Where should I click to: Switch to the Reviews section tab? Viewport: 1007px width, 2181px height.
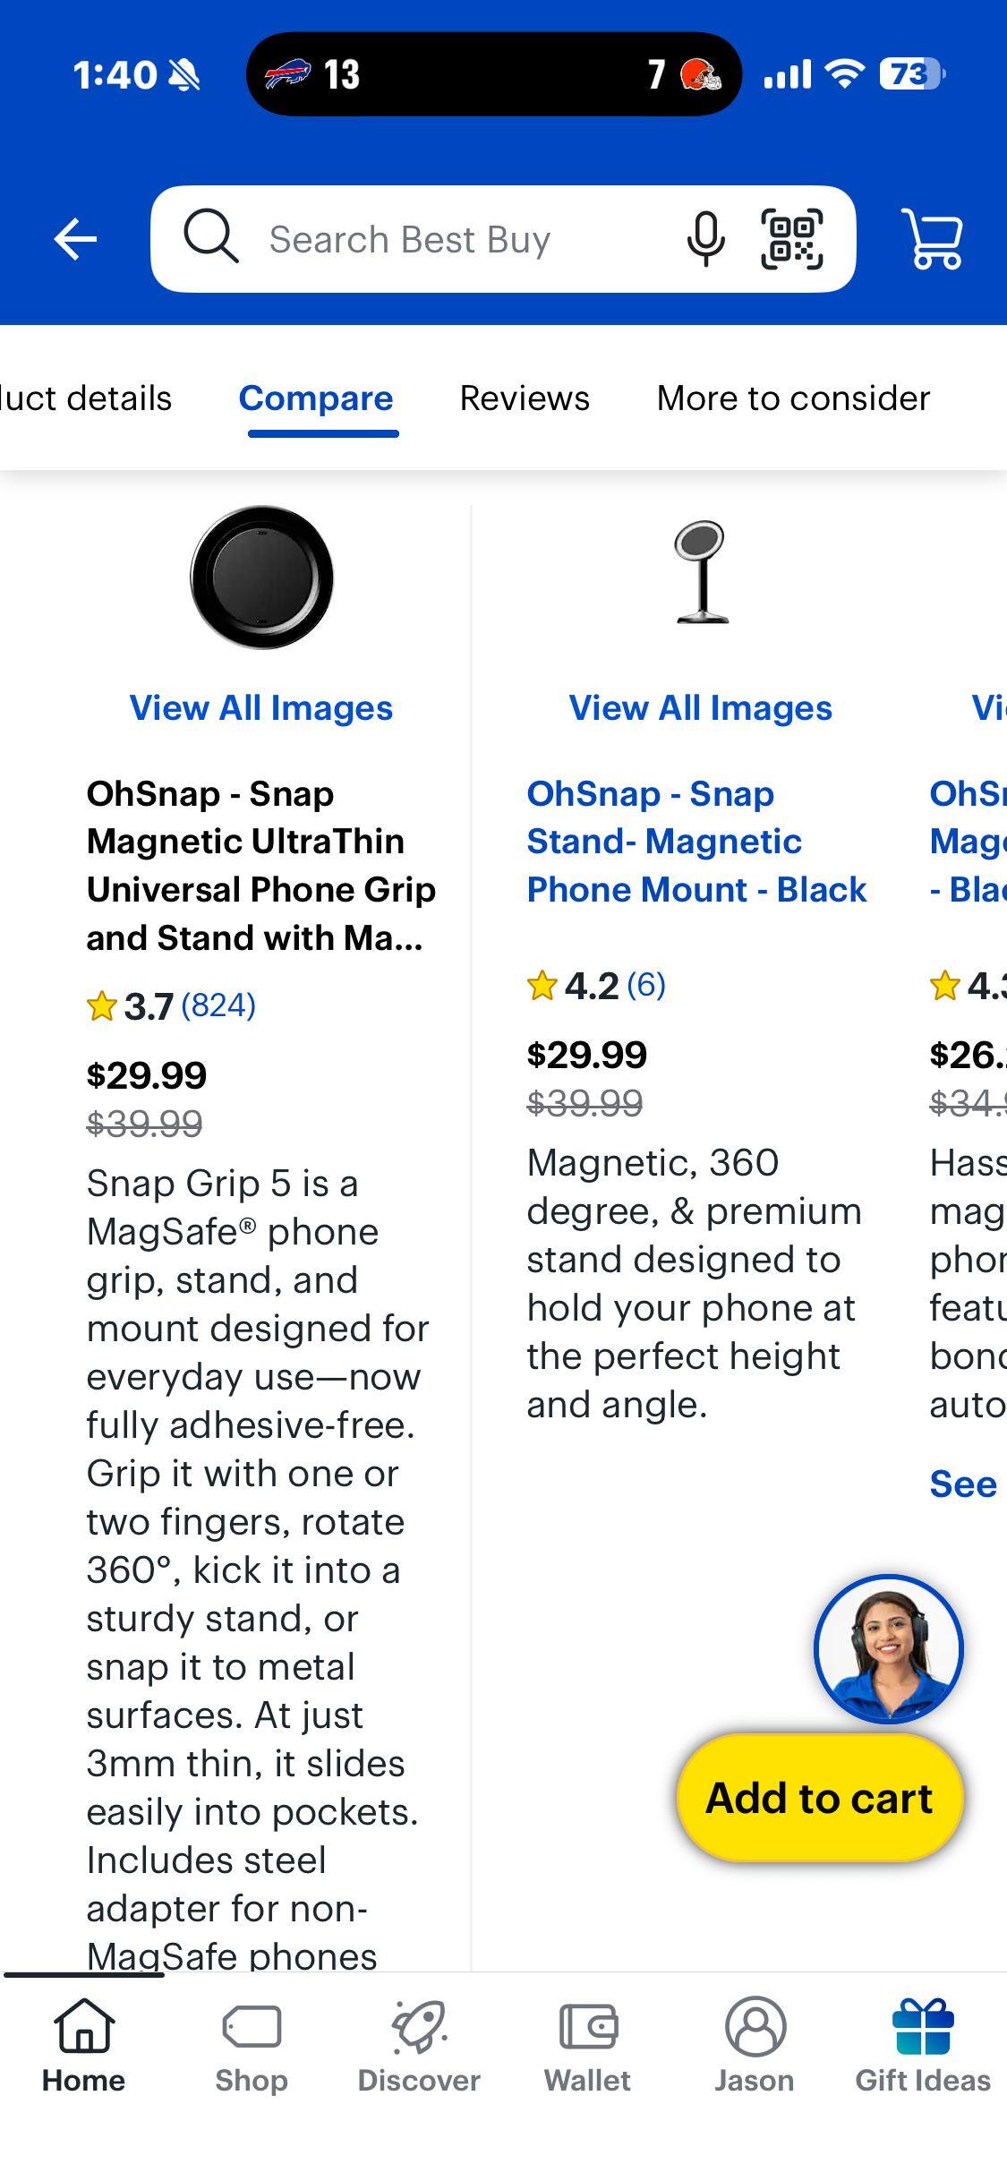(525, 398)
